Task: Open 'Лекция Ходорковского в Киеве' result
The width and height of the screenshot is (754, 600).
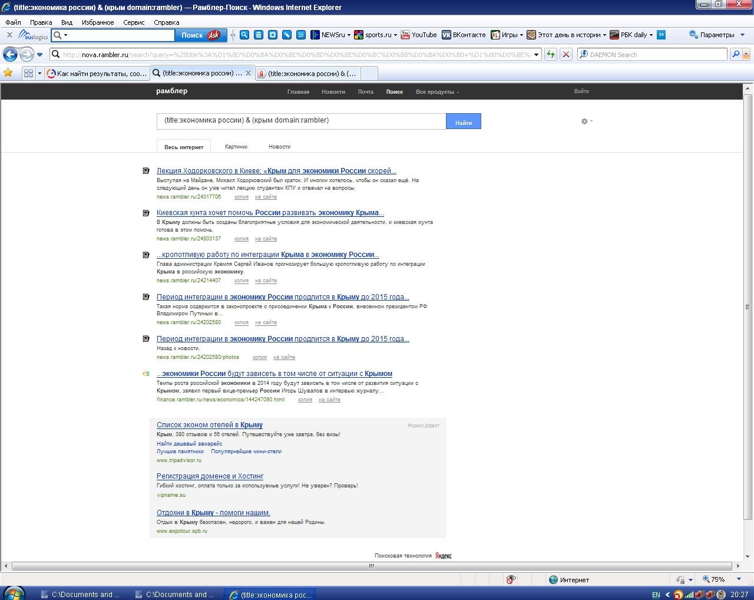Action: tap(276, 171)
